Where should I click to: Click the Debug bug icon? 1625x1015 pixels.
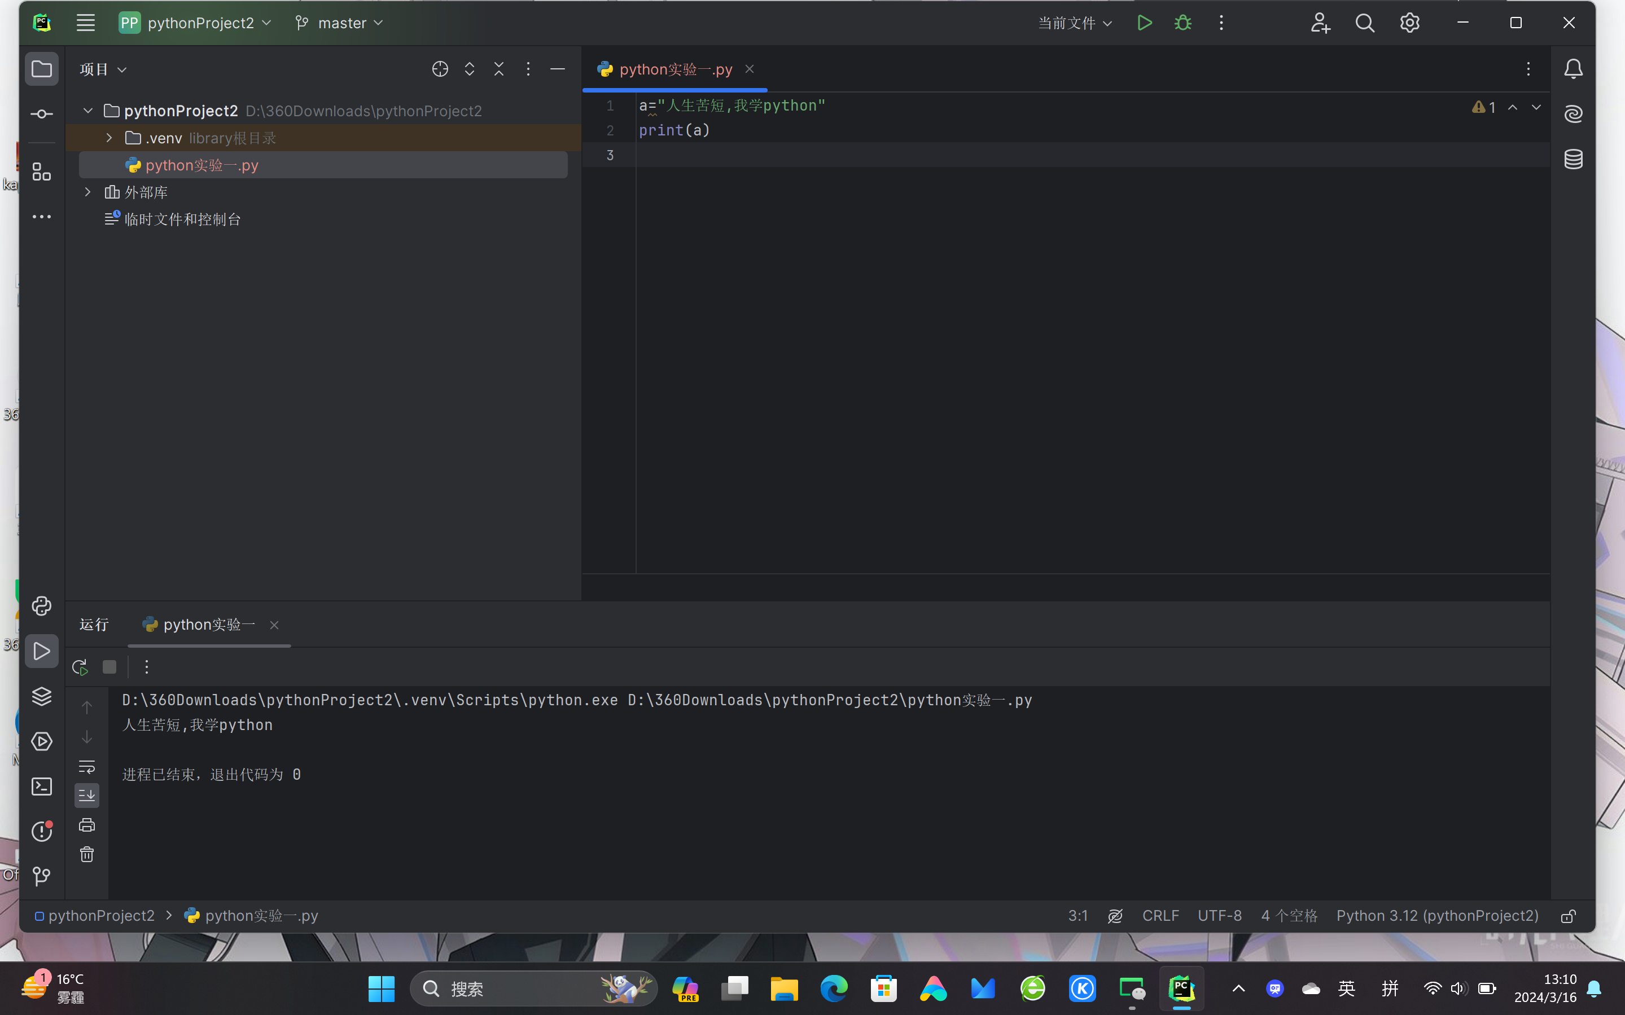[1183, 23]
